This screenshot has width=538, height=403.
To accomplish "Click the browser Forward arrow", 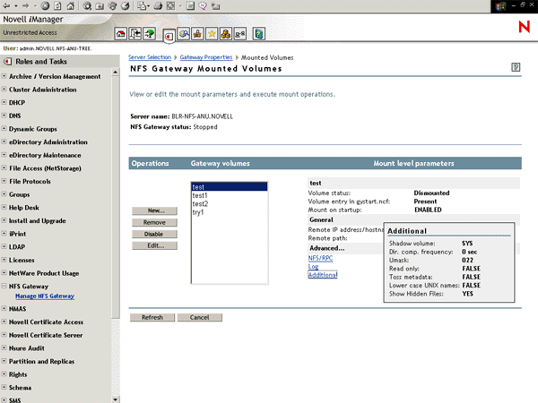I will [25, 6].
